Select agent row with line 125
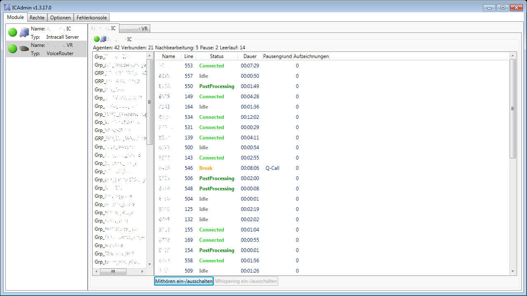This screenshot has height=296, width=527. pos(332,209)
